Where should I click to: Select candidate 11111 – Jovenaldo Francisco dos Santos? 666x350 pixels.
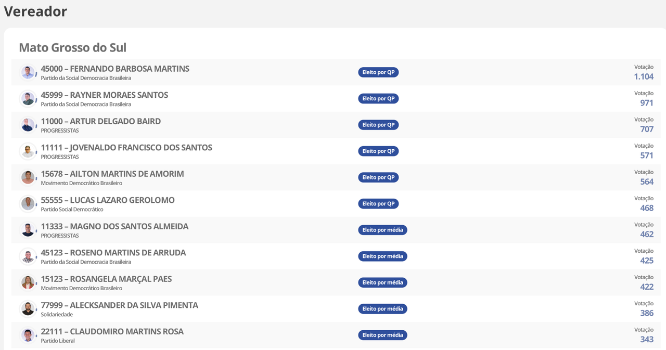tap(126, 148)
